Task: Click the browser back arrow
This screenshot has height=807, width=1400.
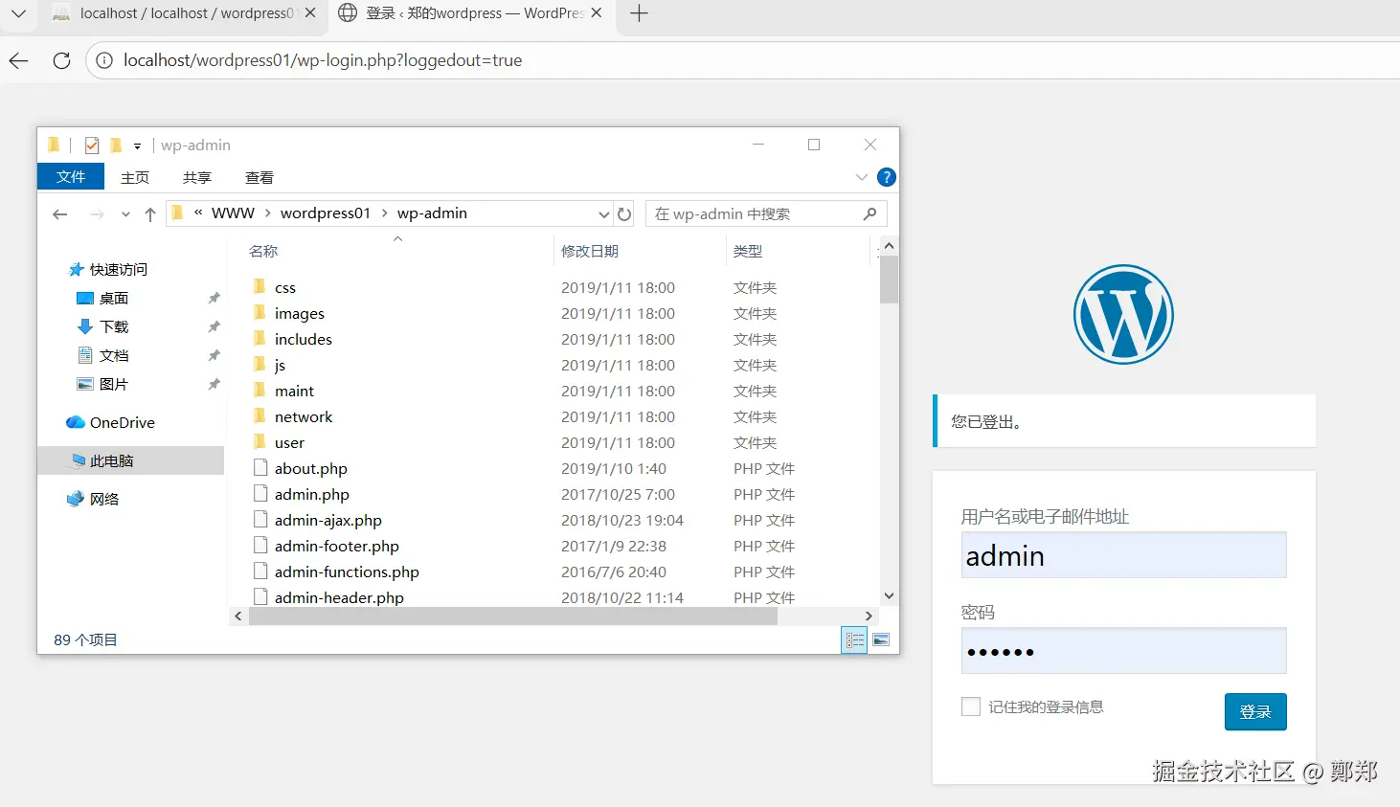Action: tap(19, 60)
